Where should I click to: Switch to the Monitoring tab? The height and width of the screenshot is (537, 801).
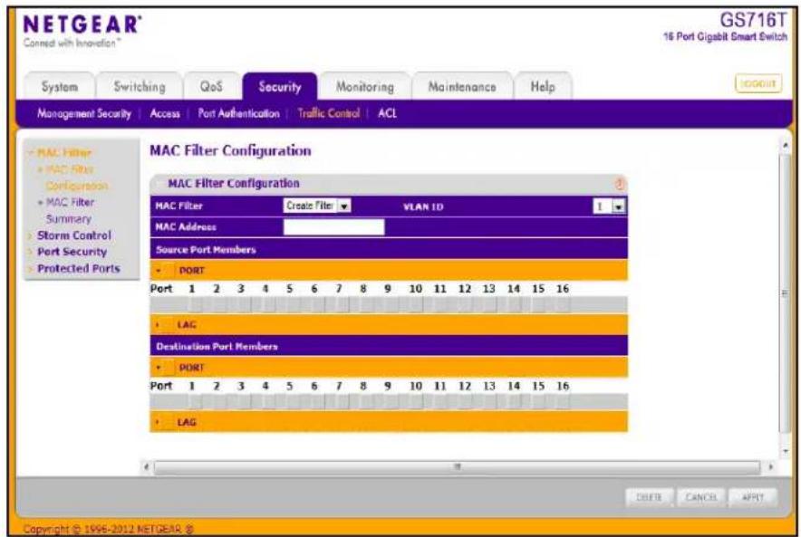pyautogui.click(x=365, y=87)
